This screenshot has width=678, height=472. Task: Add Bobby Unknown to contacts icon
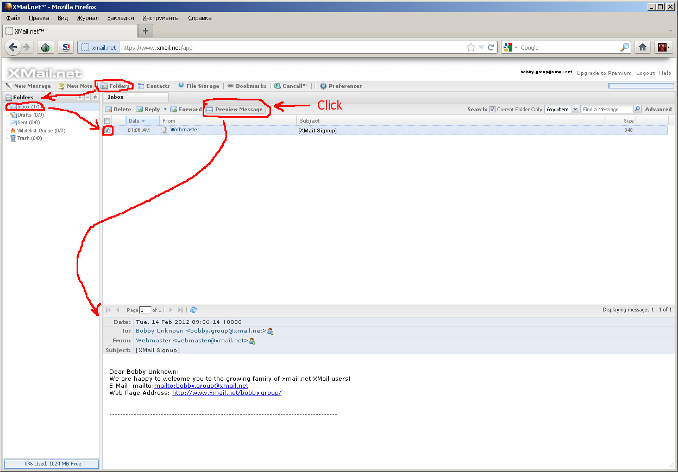[271, 331]
